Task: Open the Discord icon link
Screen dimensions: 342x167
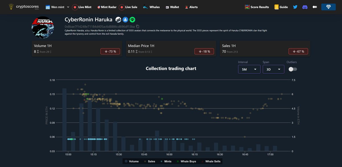Action: 305,7
